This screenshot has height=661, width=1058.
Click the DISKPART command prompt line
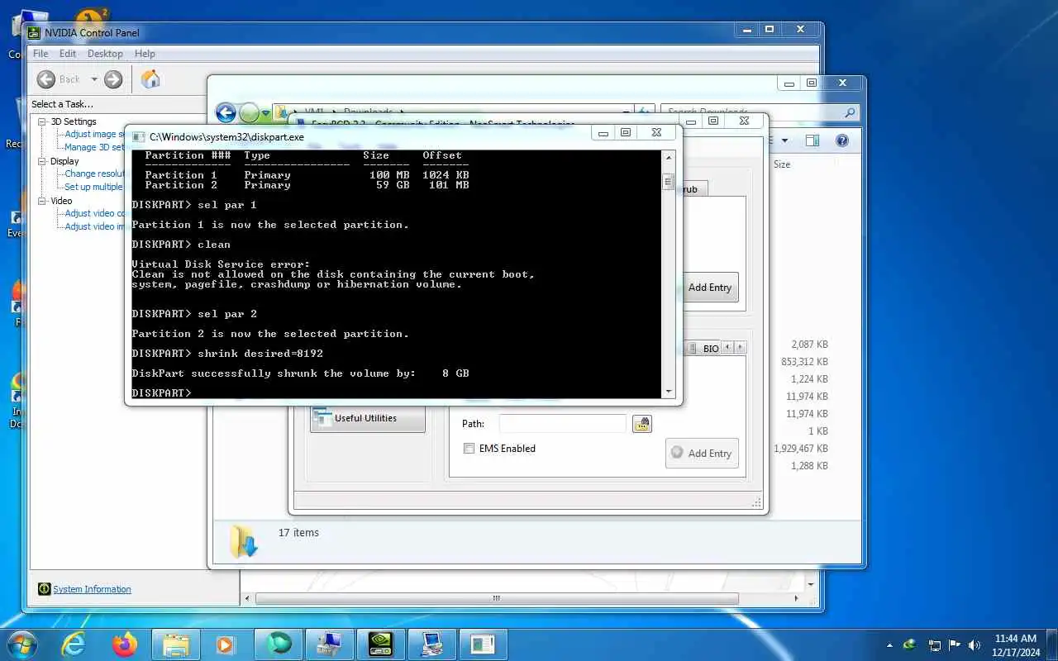[161, 393]
